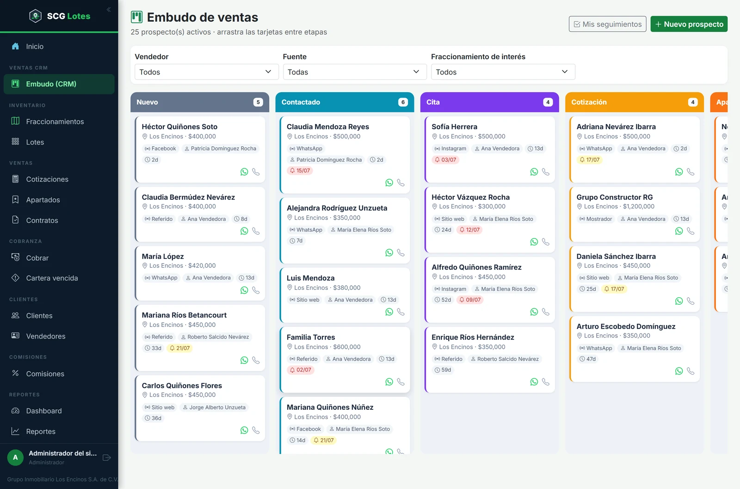Viewport: 740px width, 489px height.
Task: Log out using the sidebar exit icon
Action: [x=107, y=458]
